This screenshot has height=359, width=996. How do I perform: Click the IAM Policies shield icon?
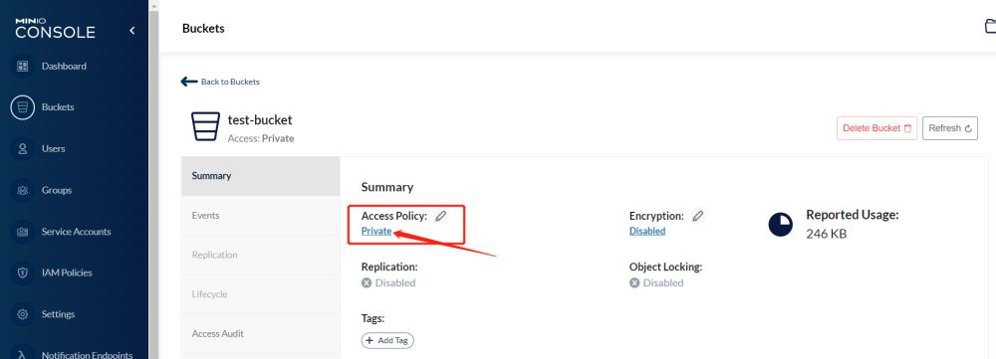coord(23,272)
